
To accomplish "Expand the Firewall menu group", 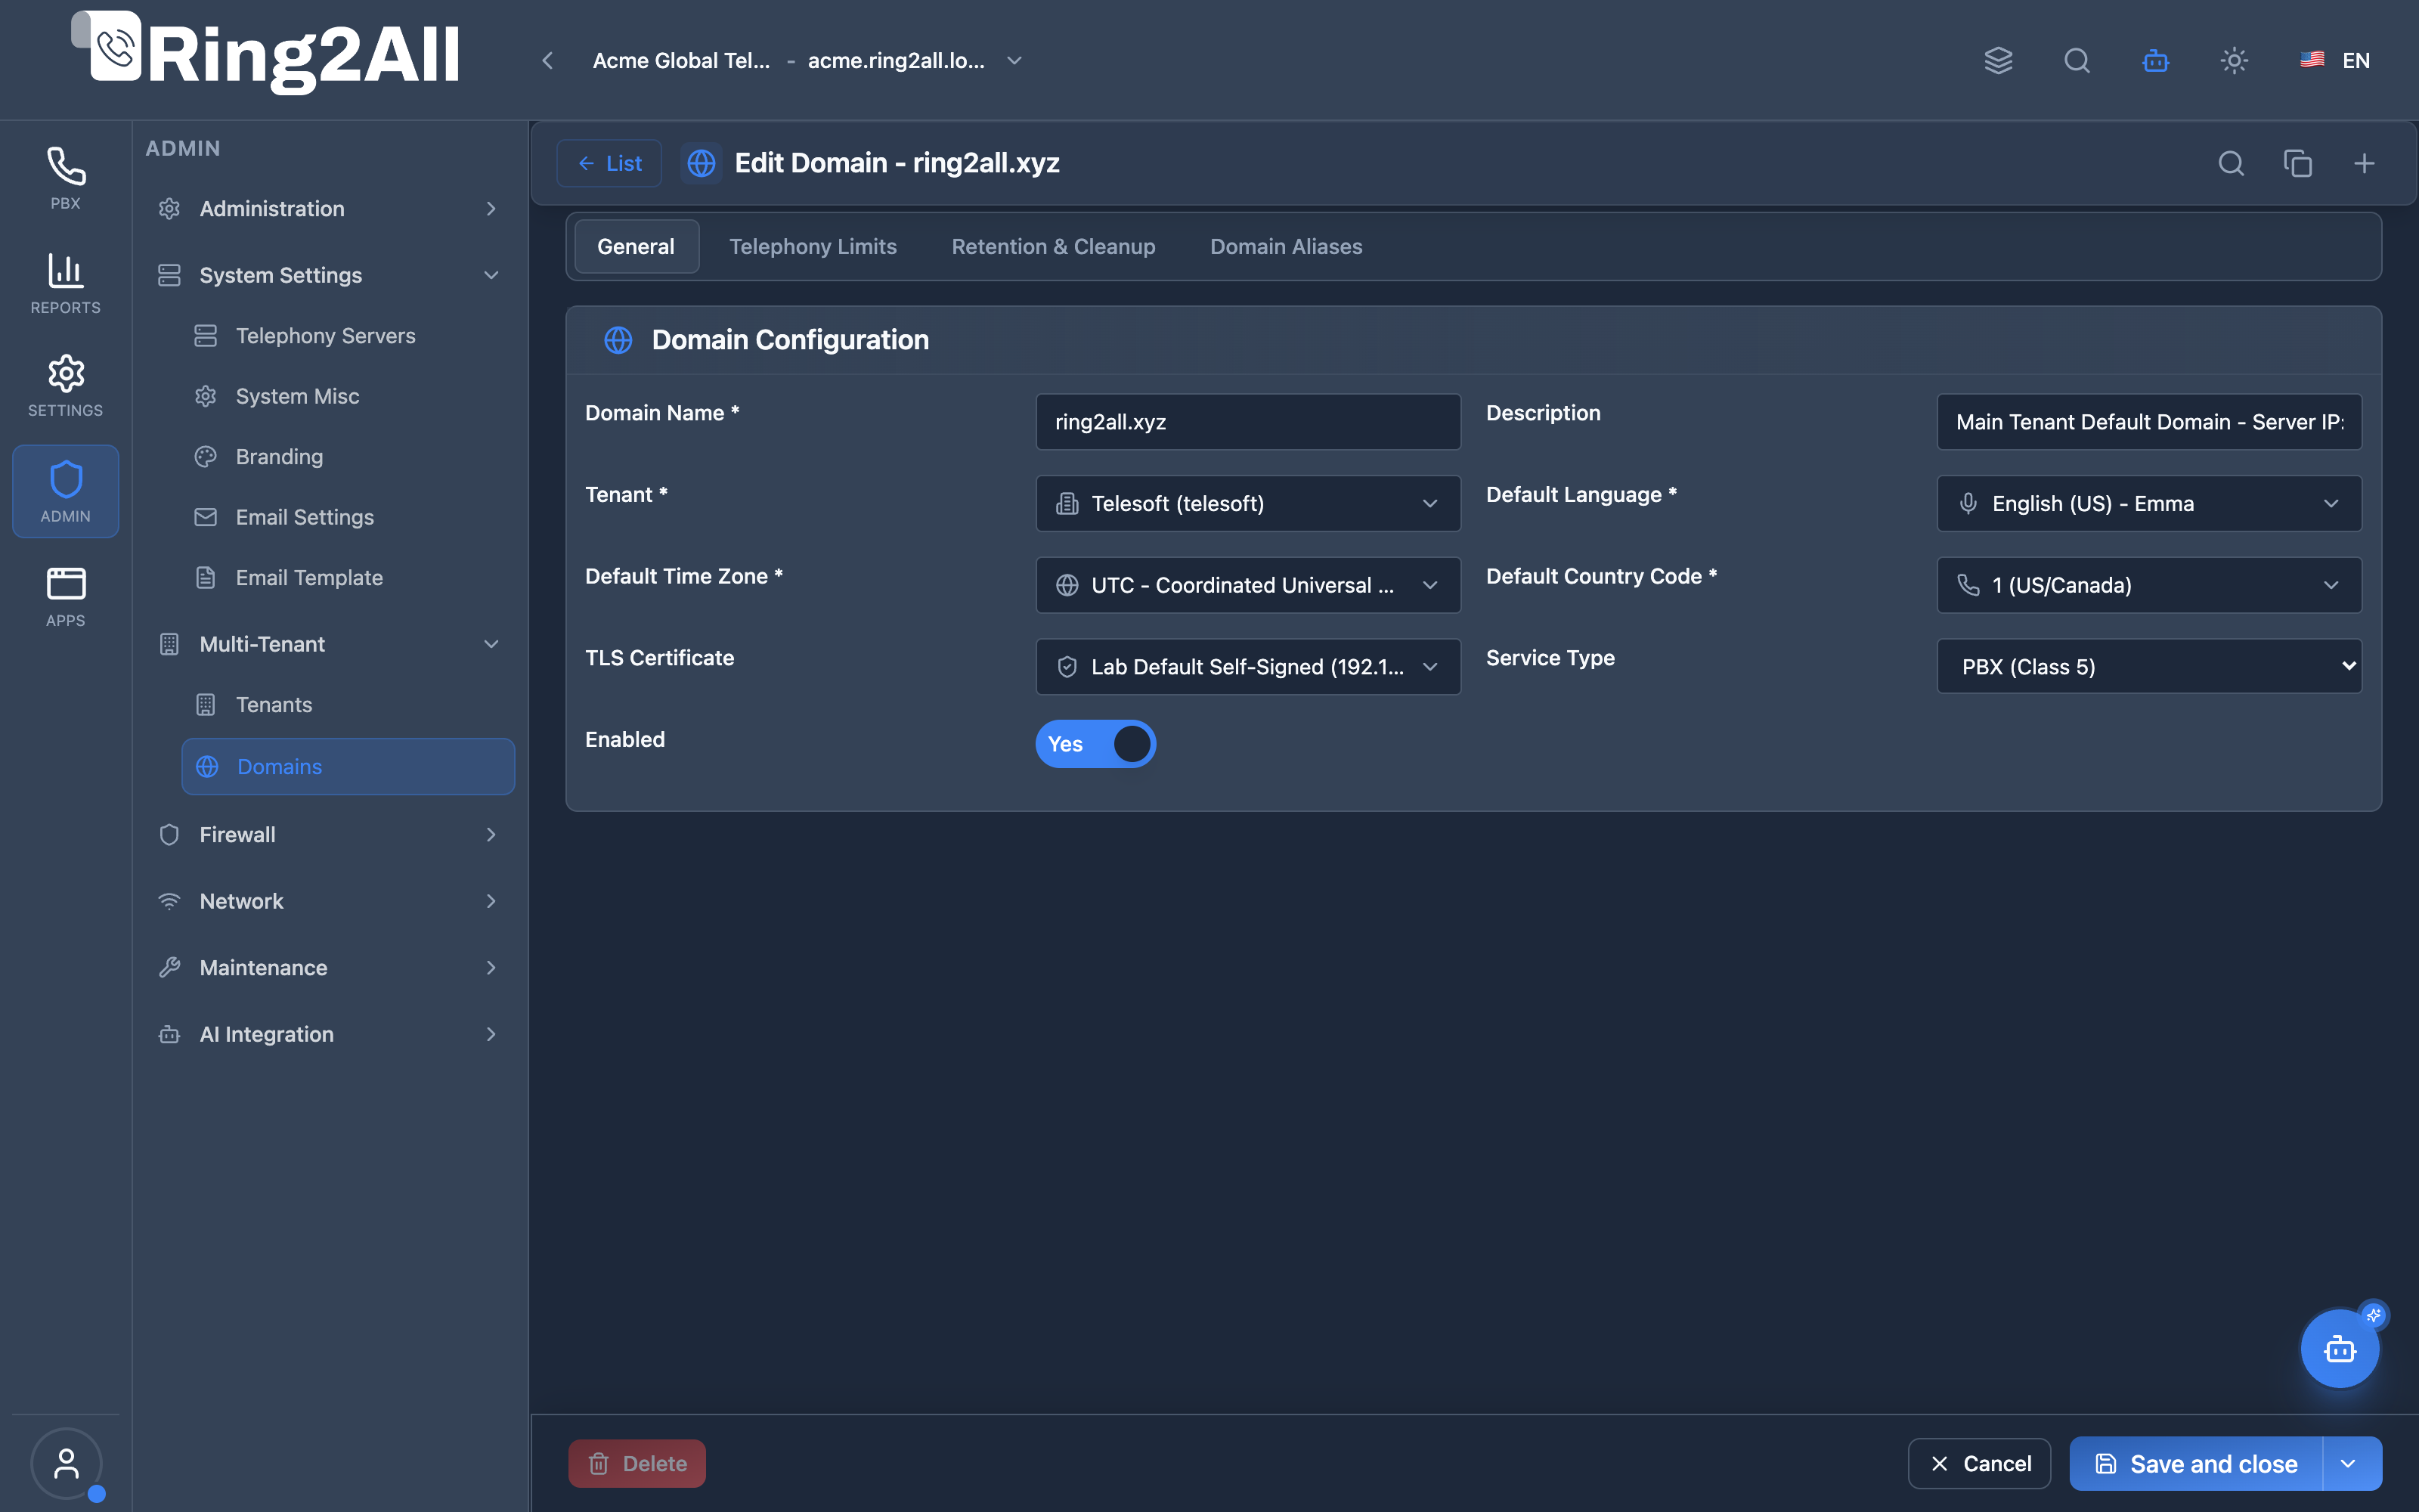I will (x=329, y=834).
